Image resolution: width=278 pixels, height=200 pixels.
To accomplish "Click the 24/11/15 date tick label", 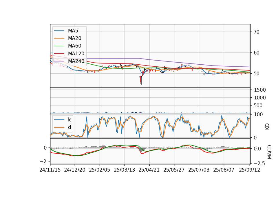I will (x=50, y=170).
